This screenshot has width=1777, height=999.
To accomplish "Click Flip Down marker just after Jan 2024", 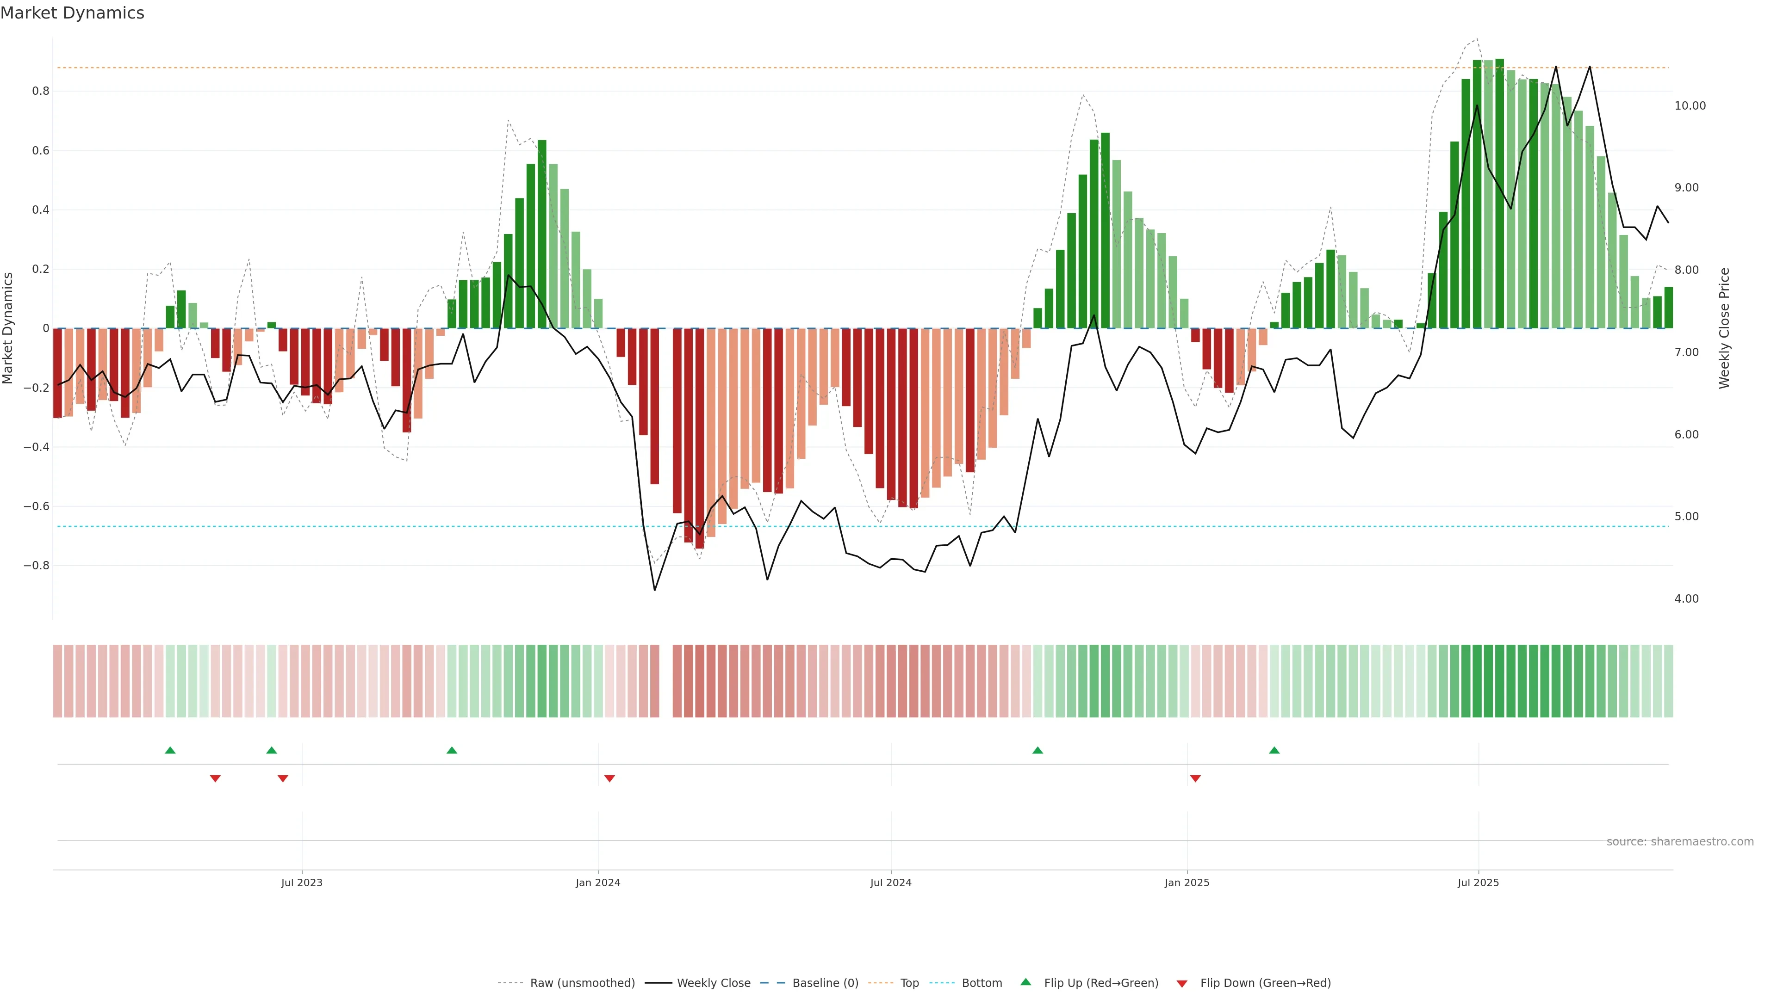I will (x=609, y=778).
